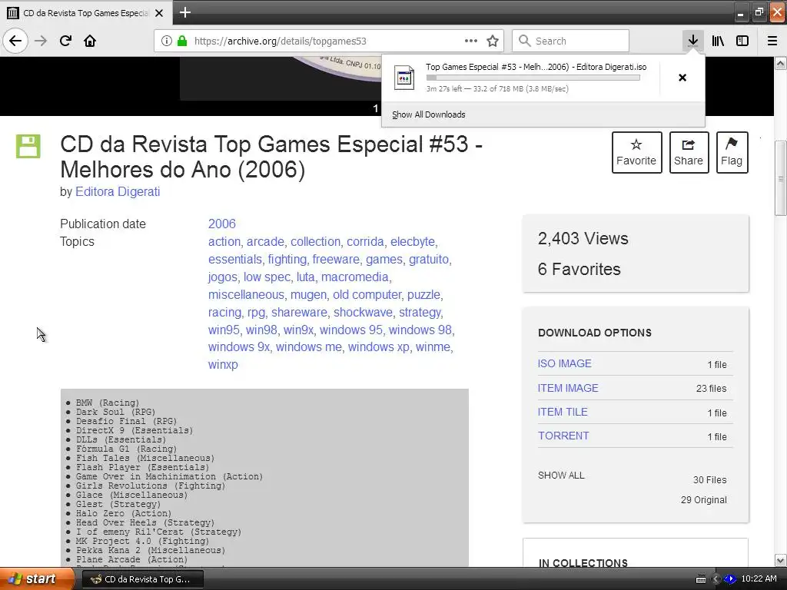Focus the browser Search box
Screen dimensions: 787x590
[x=570, y=41]
